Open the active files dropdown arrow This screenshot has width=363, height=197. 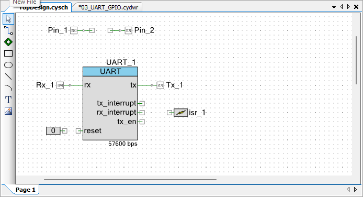point(334,7)
